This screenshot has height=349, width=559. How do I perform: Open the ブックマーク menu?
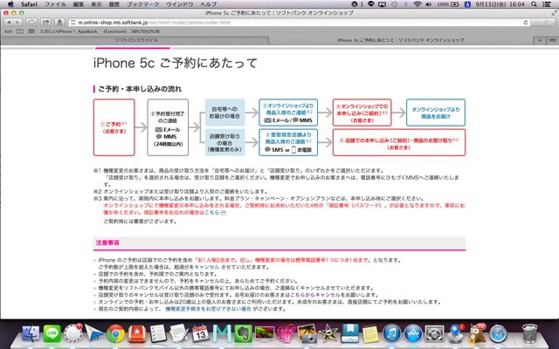[143, 4]
